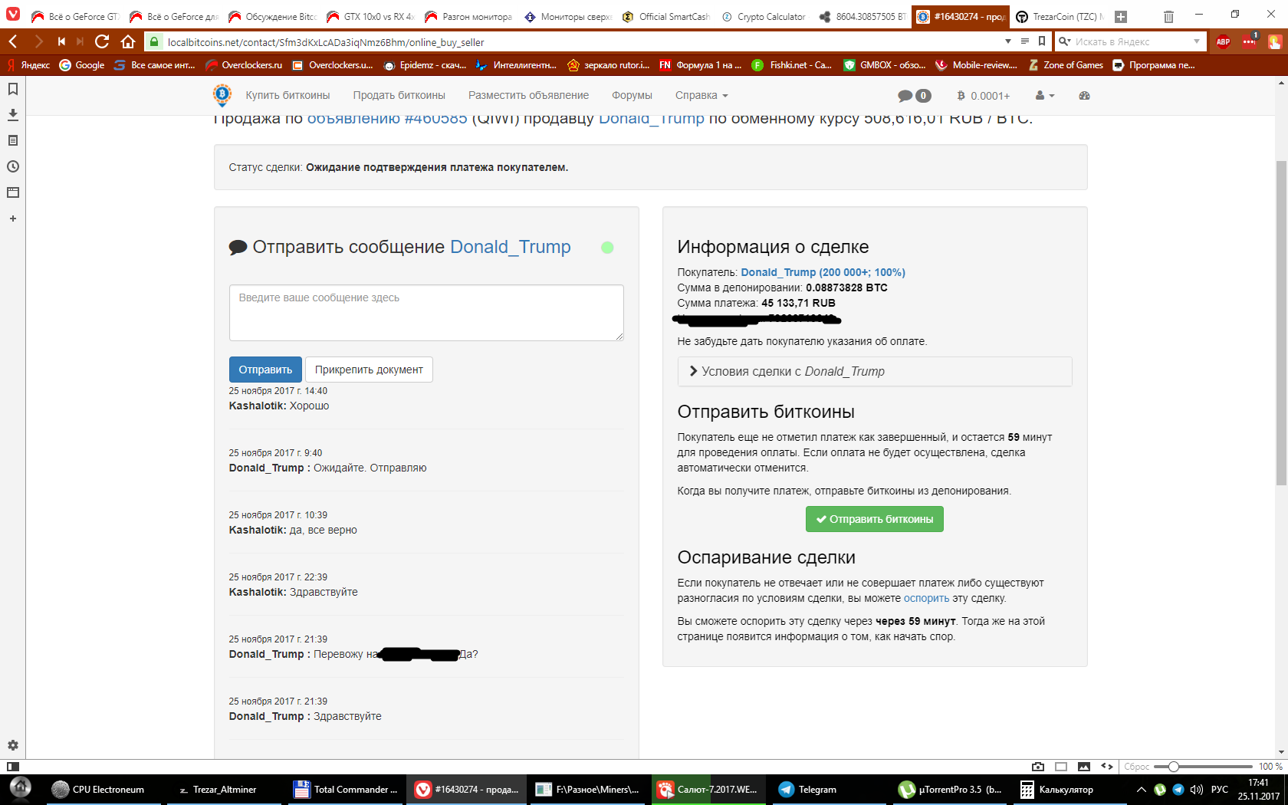Open the user account dropdown
Screen dimensions: 1288x805
(1045, 96)
